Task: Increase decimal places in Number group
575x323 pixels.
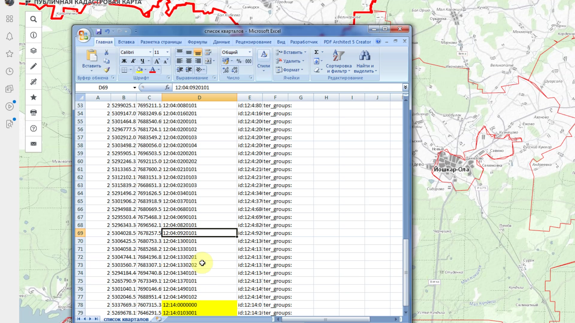Action: coord(226,70)
